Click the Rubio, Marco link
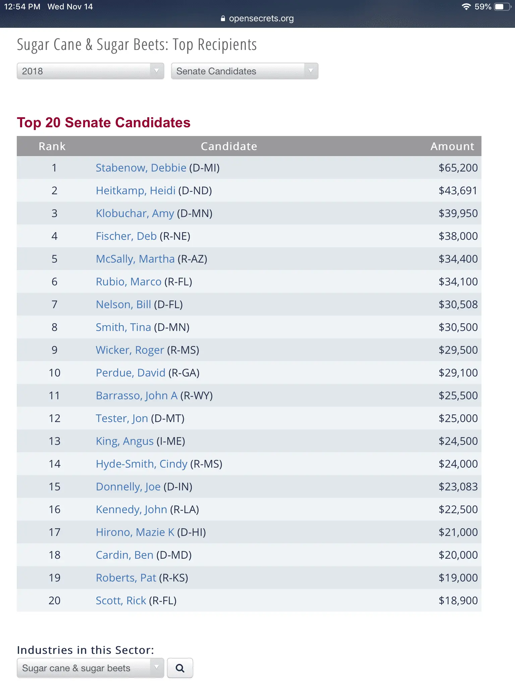This screenshot has width=515, height=686. click(128, 282)
